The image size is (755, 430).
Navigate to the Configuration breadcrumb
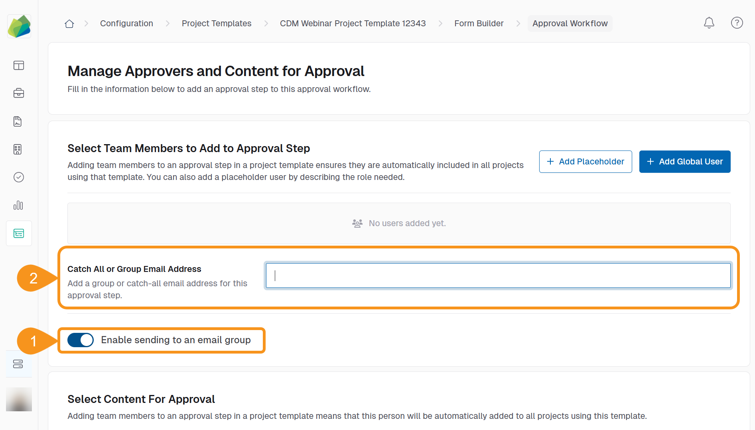tap(126, 23)
